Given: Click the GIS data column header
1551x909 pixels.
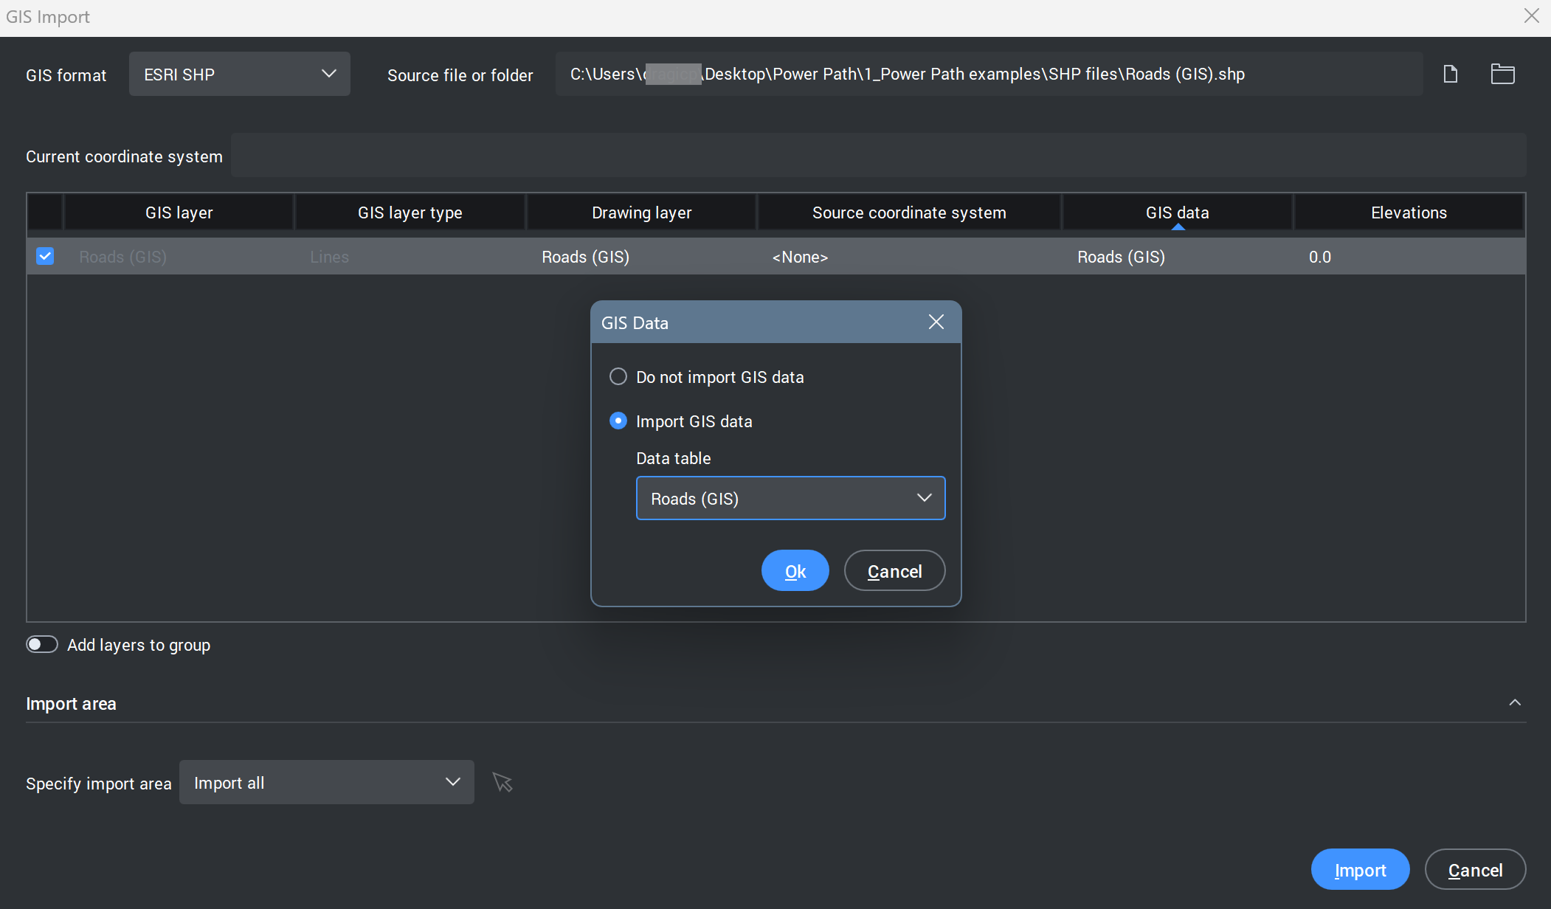Looking at the screenshot, I should coord(1177,212).
